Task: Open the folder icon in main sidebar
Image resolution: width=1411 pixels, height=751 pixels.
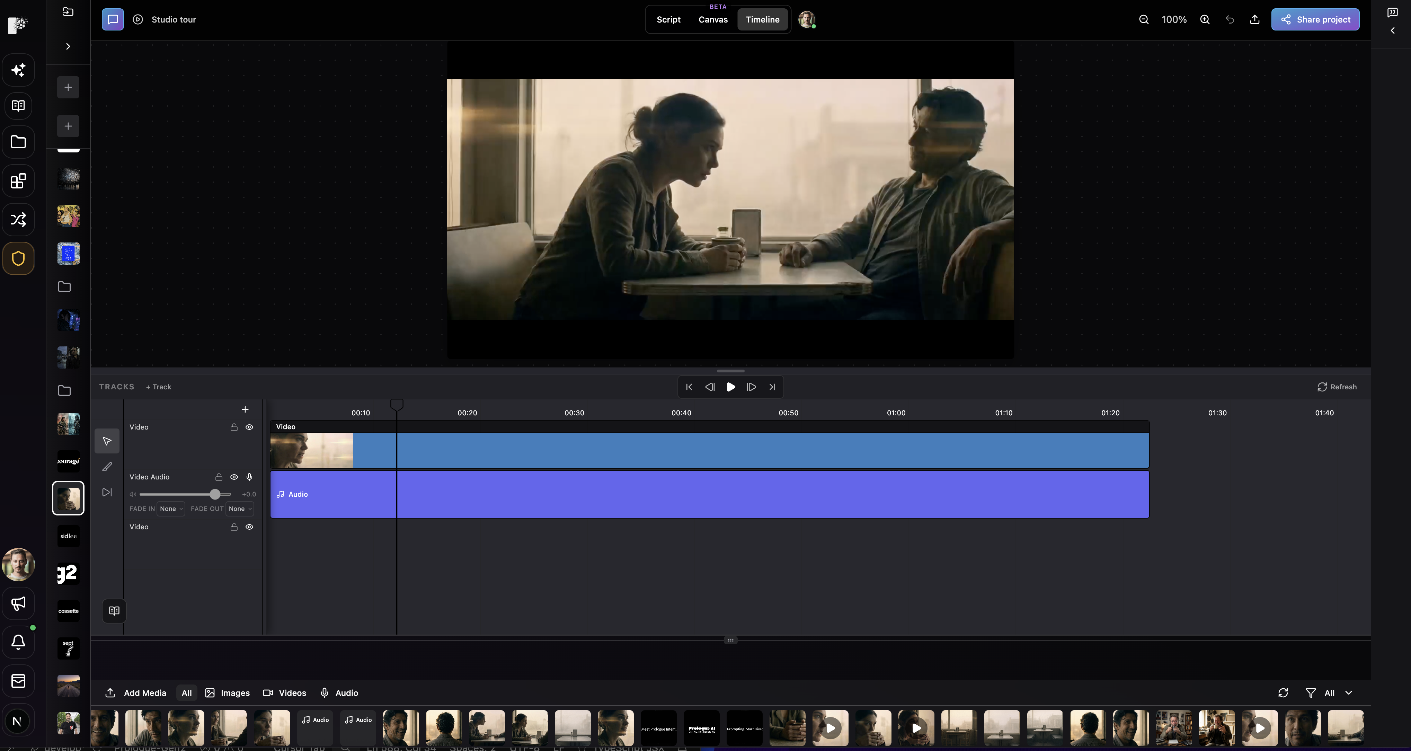Action: 18,142
